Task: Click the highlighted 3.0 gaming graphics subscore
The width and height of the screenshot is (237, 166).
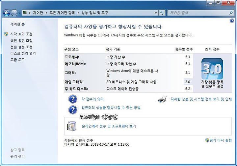Action: 188,82
